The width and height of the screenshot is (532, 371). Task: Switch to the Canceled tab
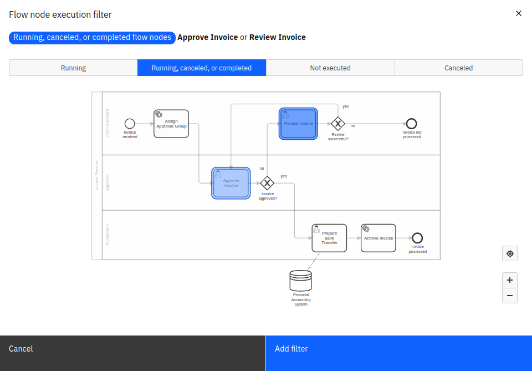point(458,68)
